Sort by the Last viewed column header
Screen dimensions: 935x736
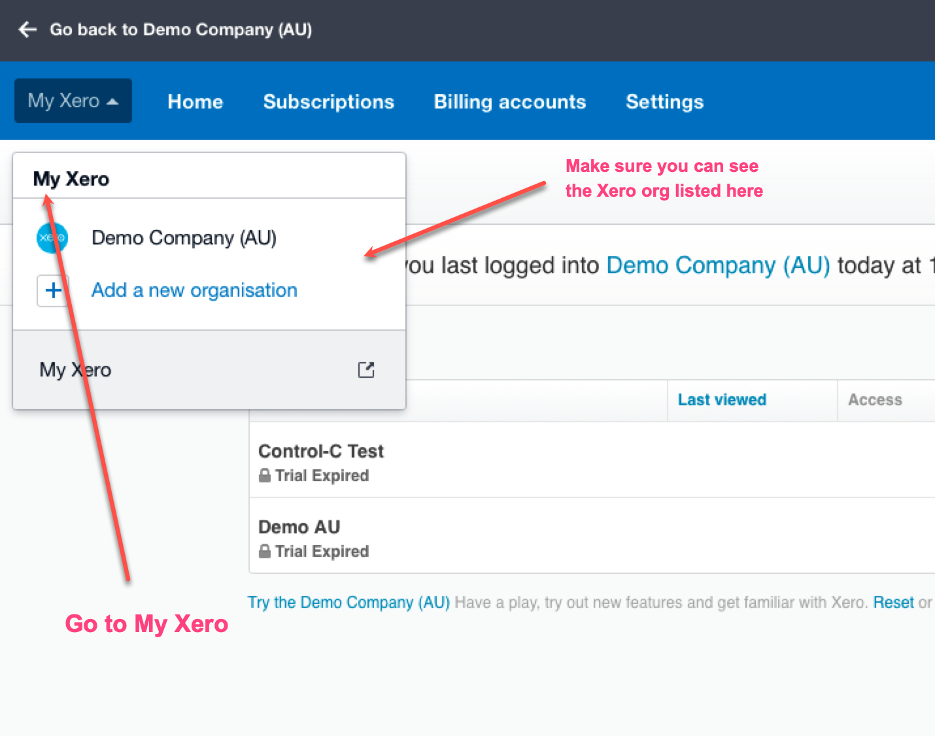722,400
